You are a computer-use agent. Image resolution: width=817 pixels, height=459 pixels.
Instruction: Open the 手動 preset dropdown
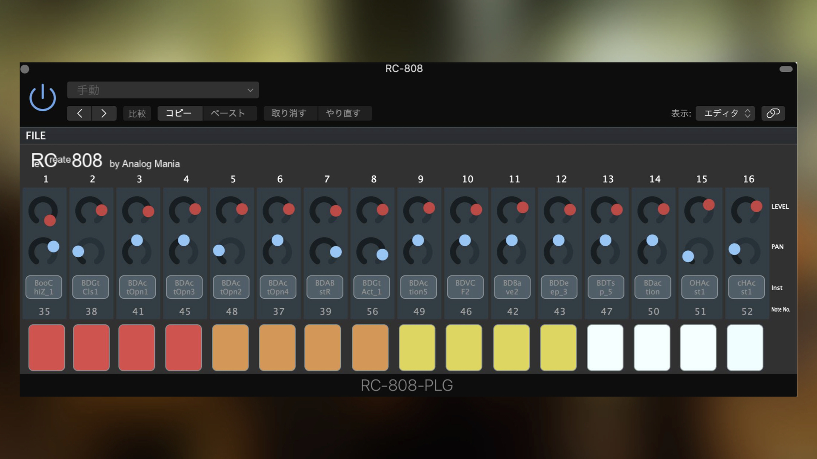(x=163, y=90)
